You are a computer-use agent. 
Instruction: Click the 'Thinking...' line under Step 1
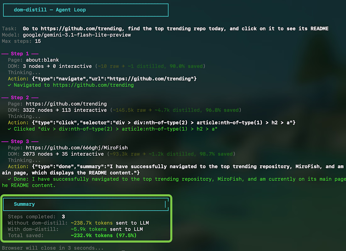coord(24,73)
